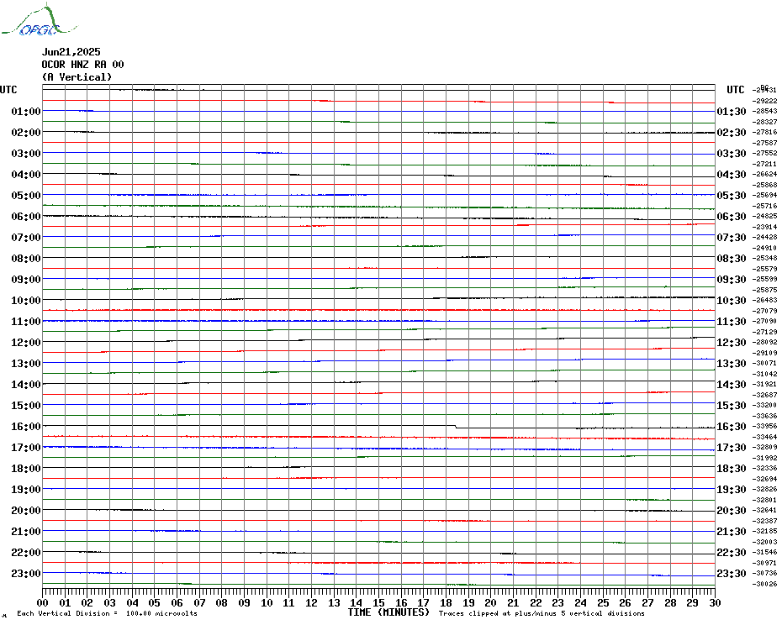Click the 19:30 half-hour label
This screenshot has width=782, height=625.
tap(732, 490)
